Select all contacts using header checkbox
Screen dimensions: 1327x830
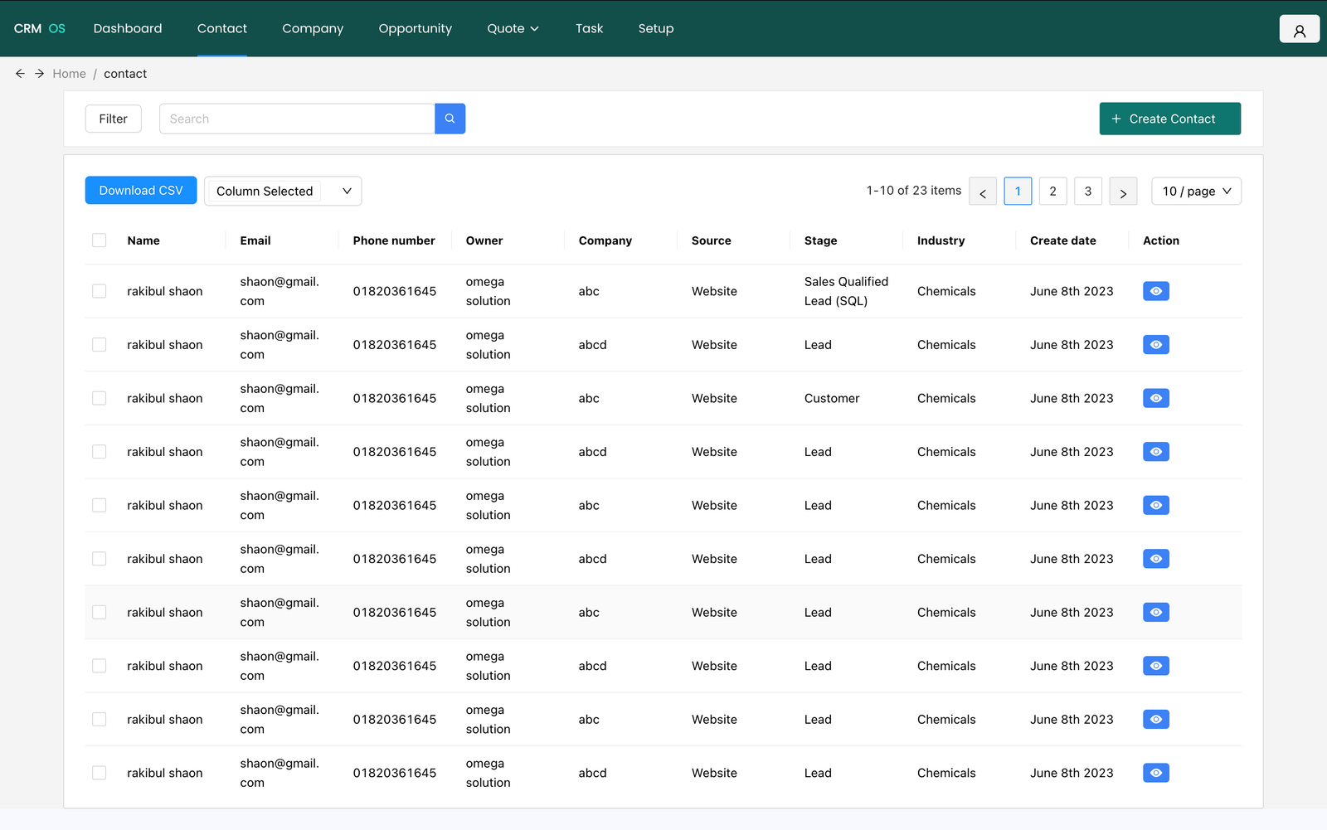[100, 240]
